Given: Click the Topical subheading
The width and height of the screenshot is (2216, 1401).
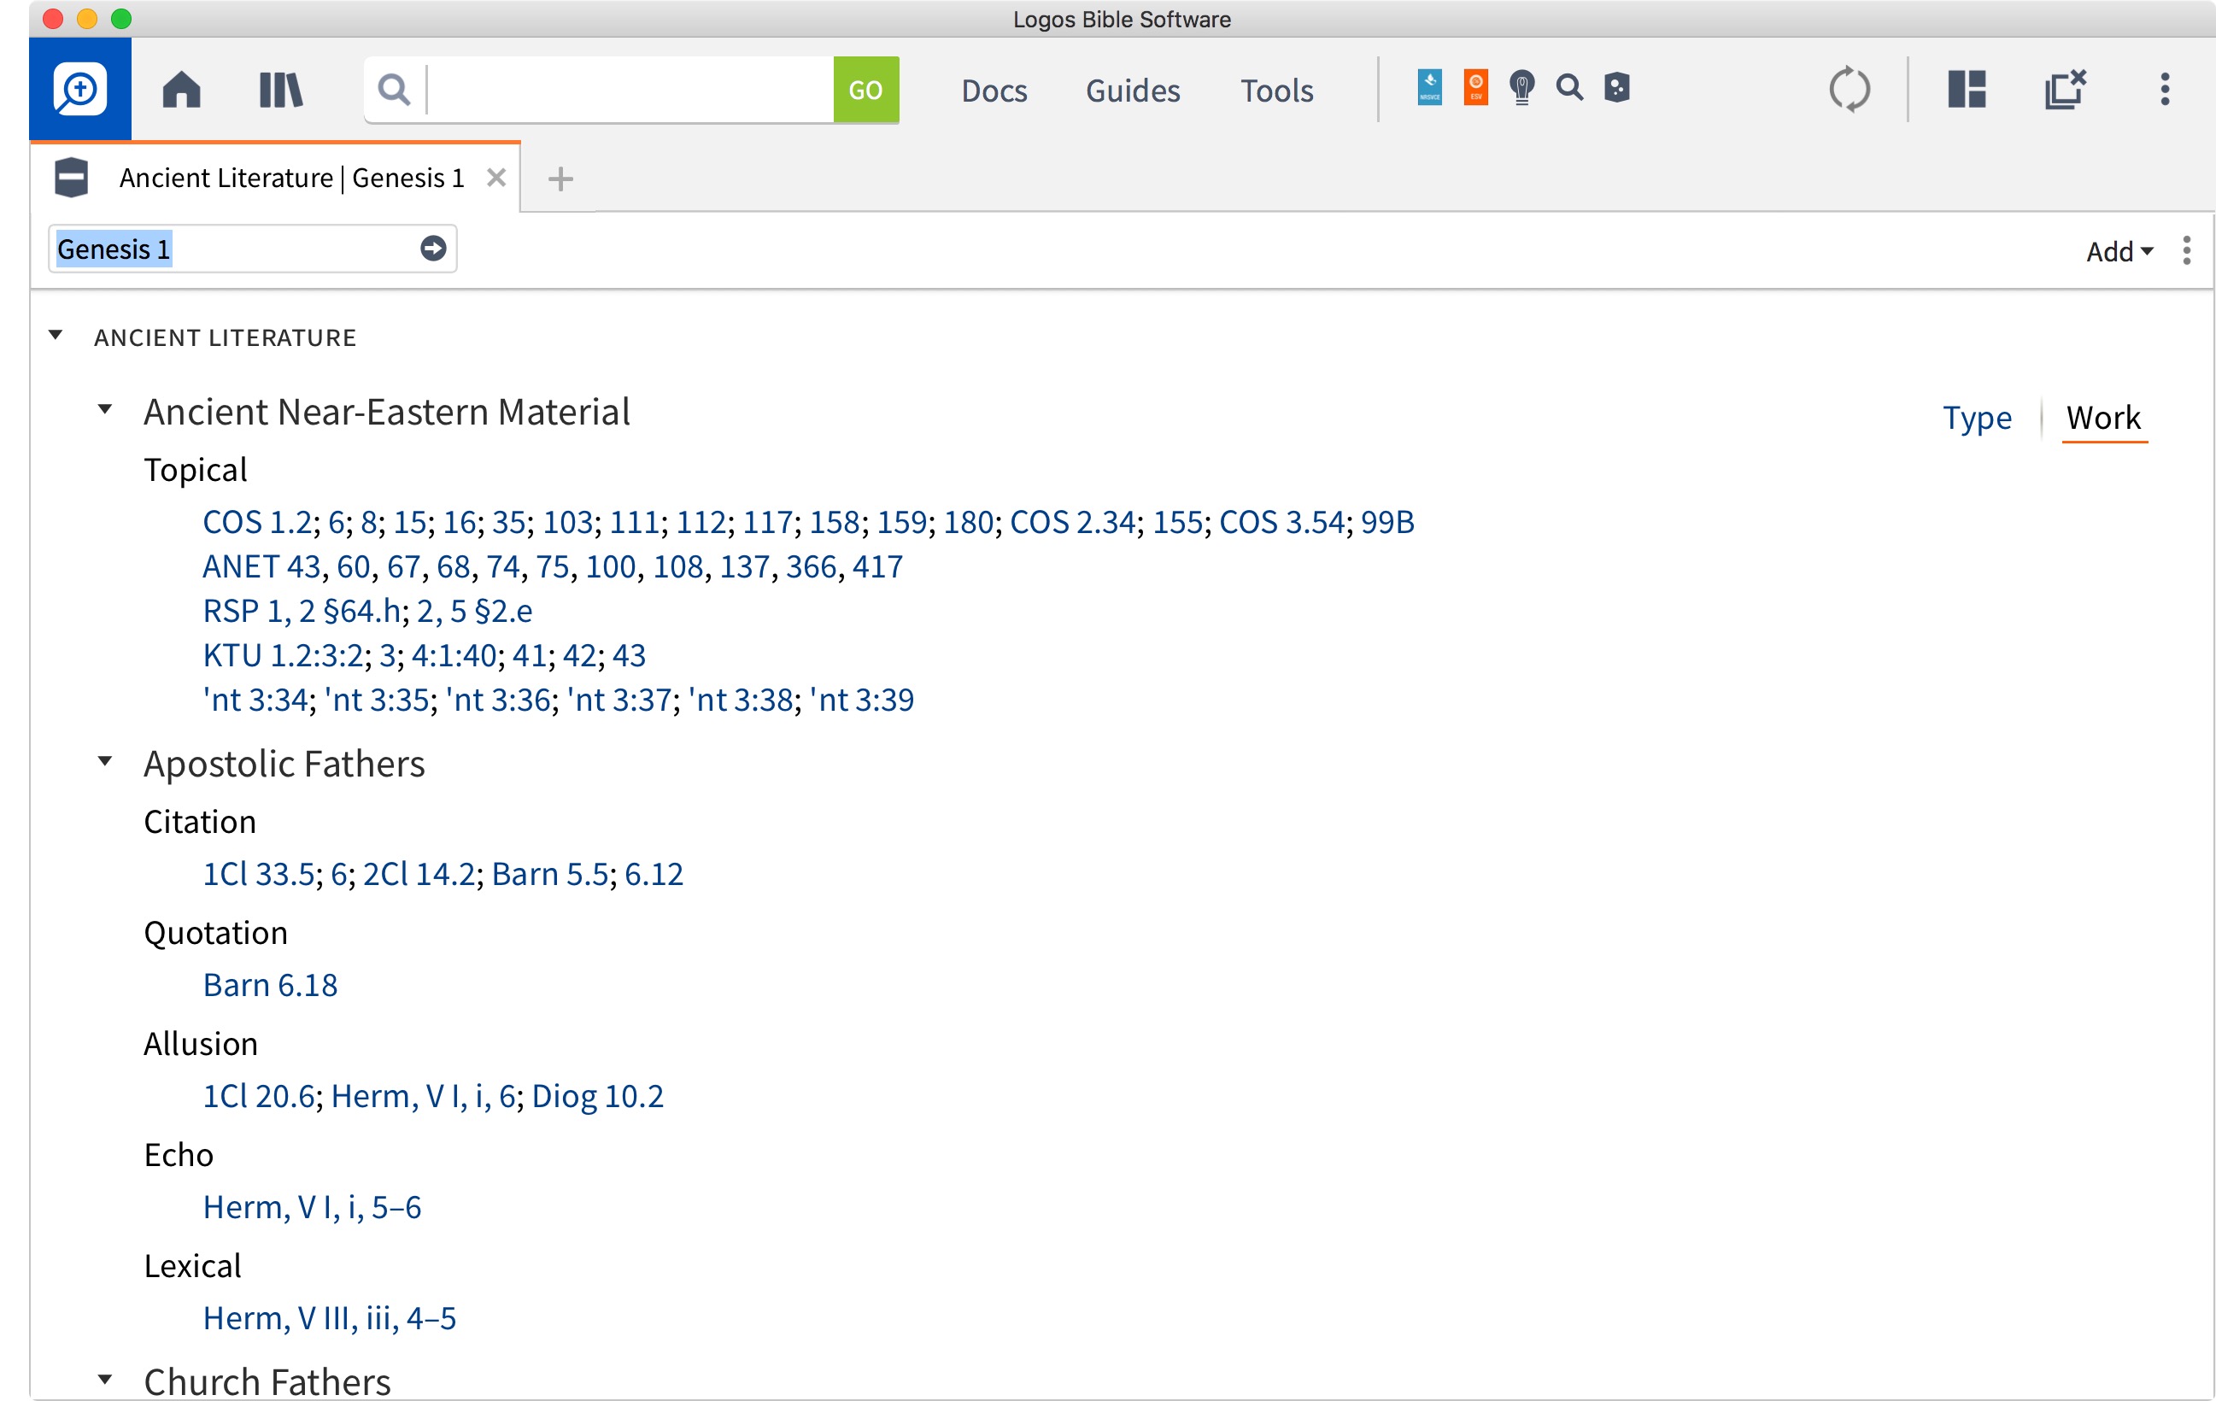Looking at the screenshot, I should (195, 470).
